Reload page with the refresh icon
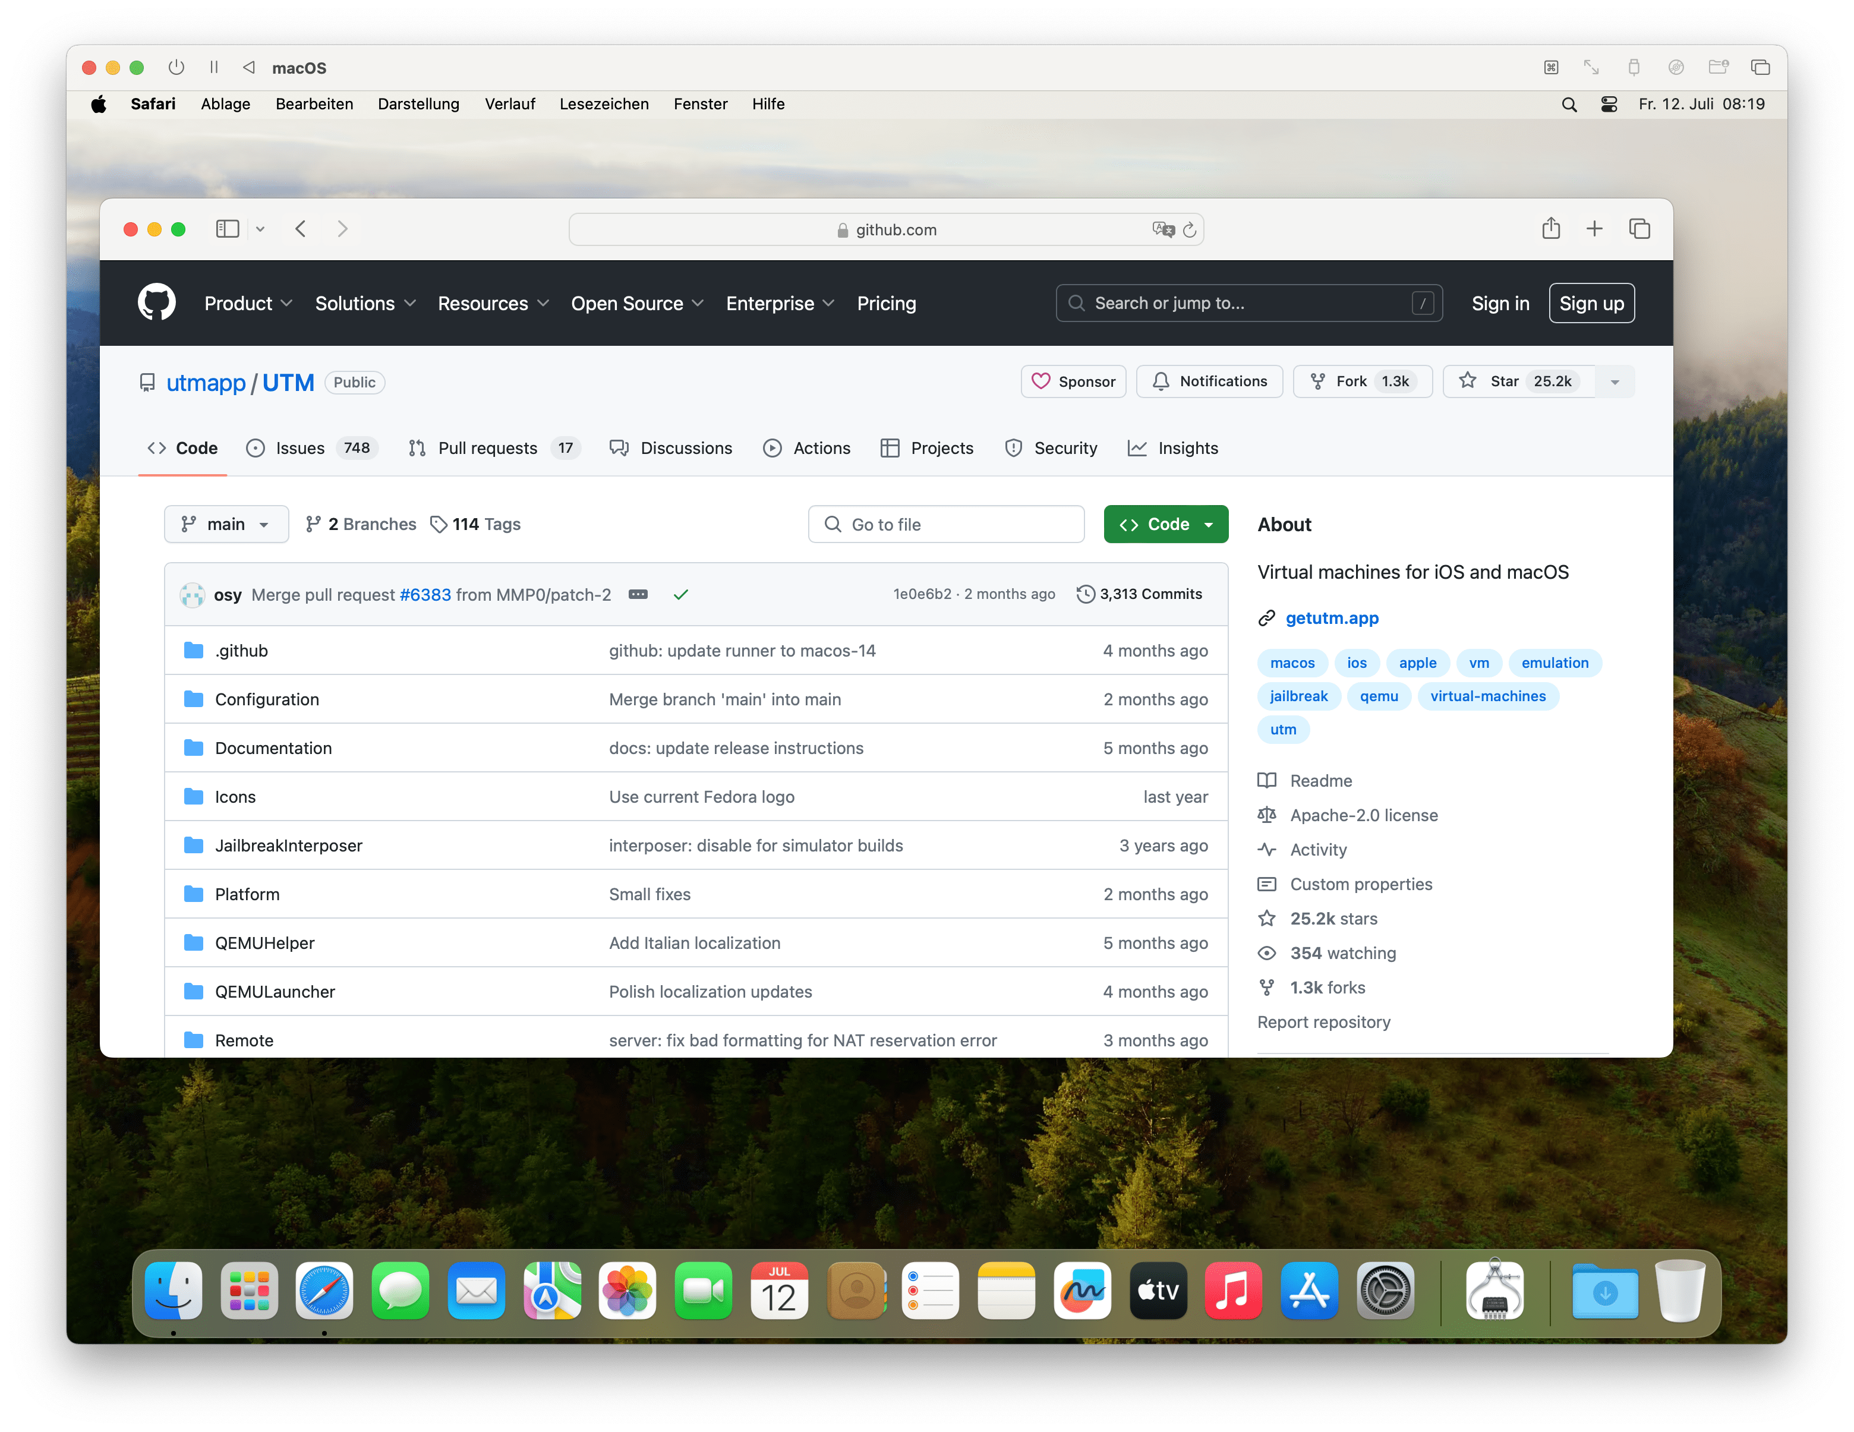Screen dimensions: 1854x1432 1189,230
